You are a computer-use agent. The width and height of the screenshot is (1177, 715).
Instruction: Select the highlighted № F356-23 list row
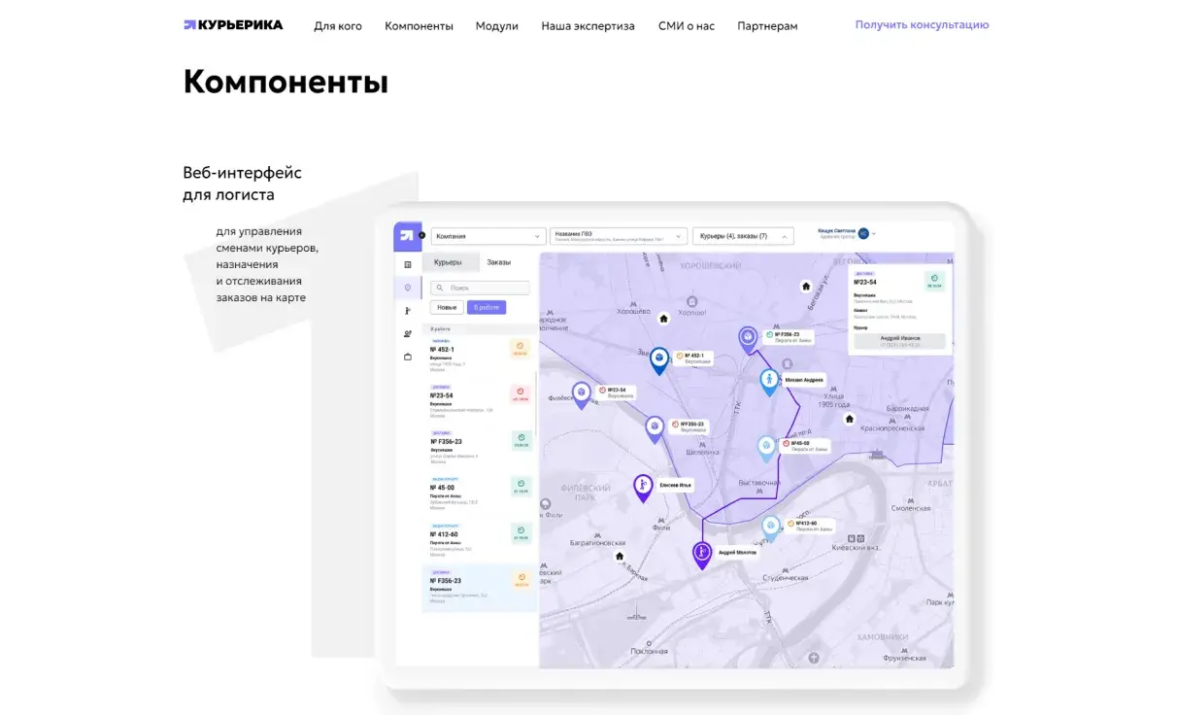click(478, 587)
